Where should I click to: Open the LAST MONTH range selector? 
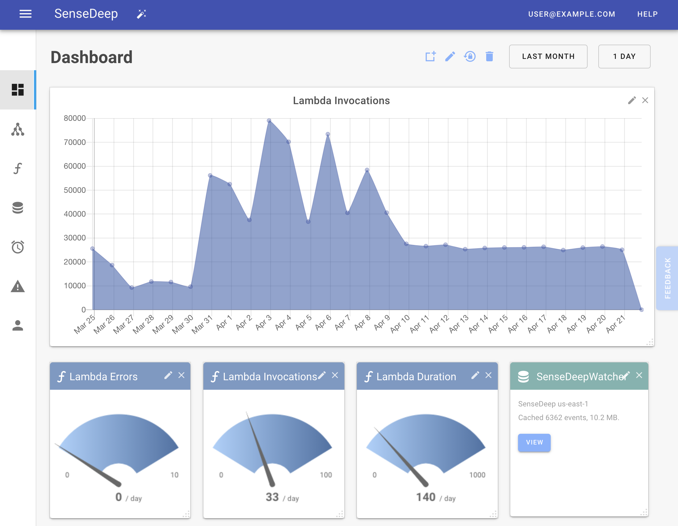tap(548, 57)
